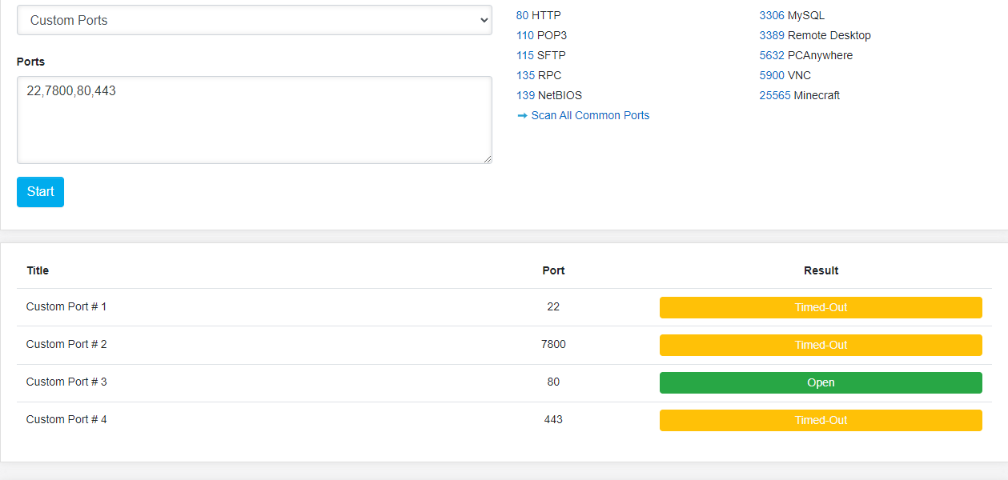Click the arrow icon before Scan All
The image size is (1008, 480).
(x=522, y=115)
